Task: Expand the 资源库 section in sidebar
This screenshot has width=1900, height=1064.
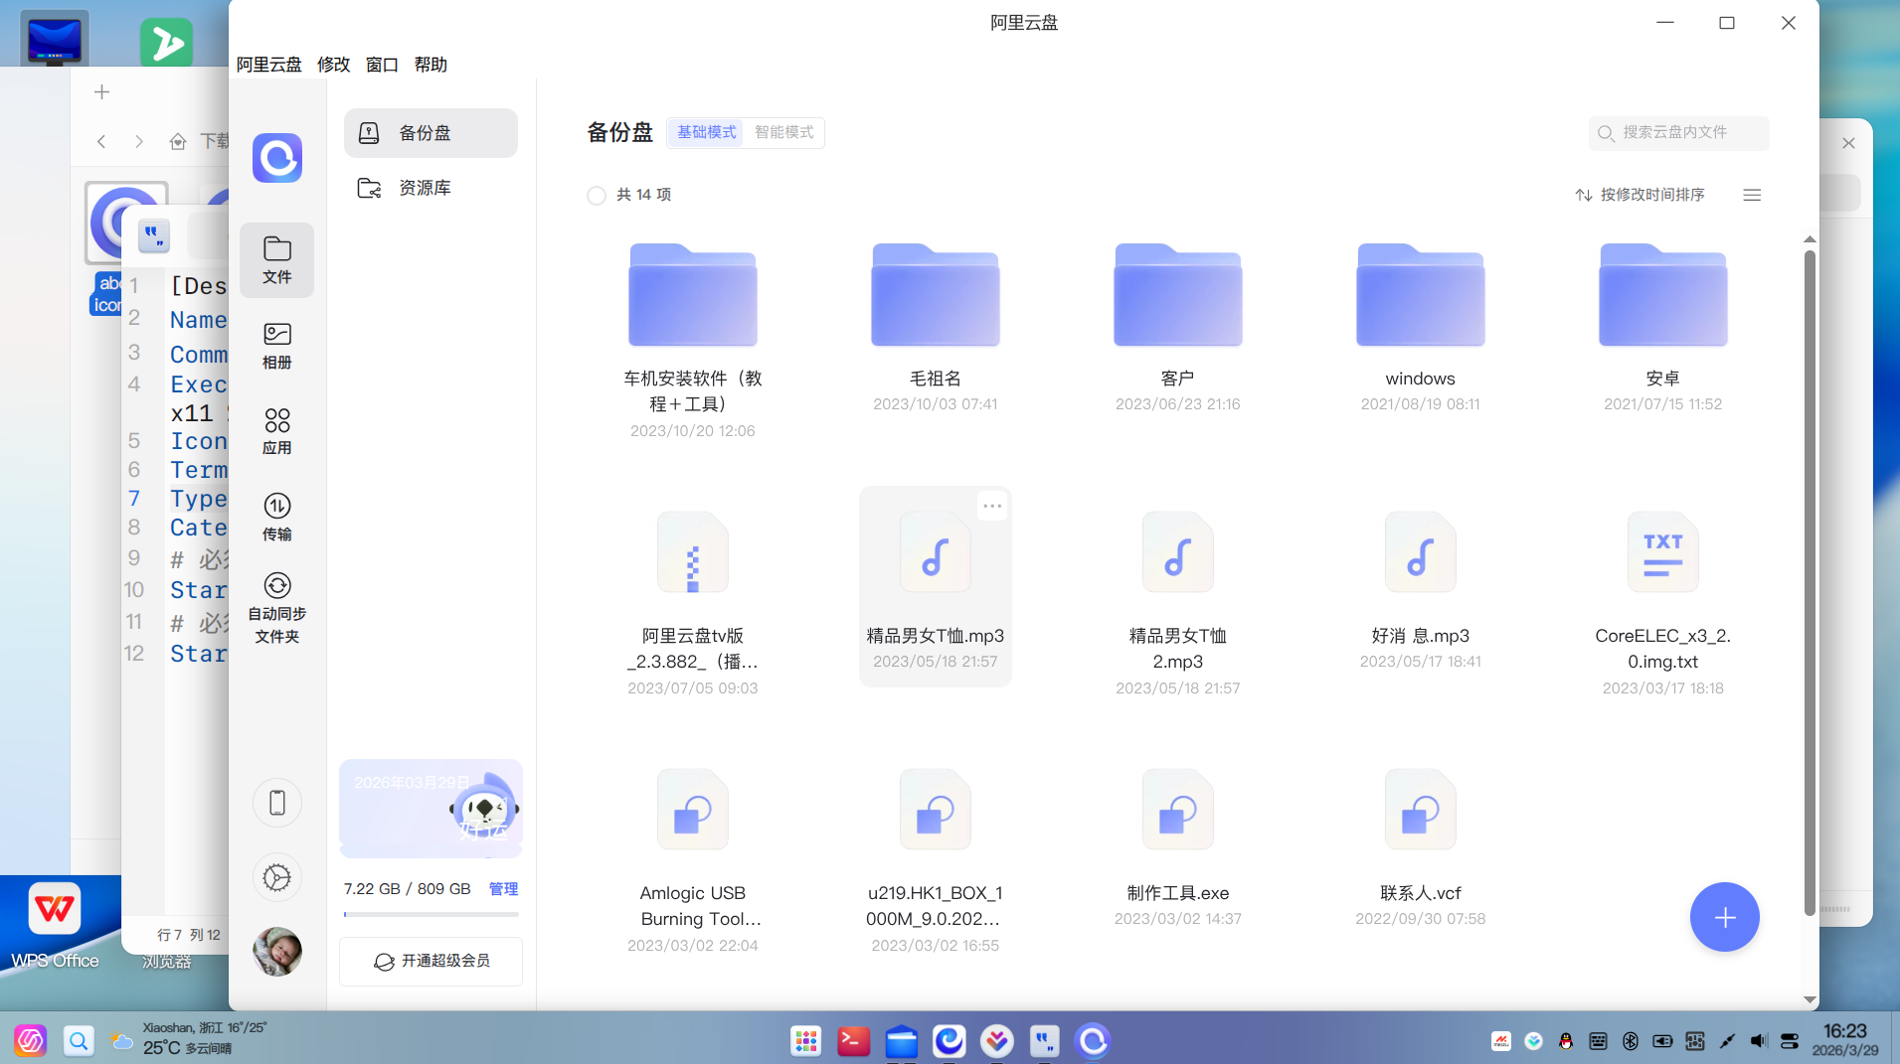Action: [425, 187]
